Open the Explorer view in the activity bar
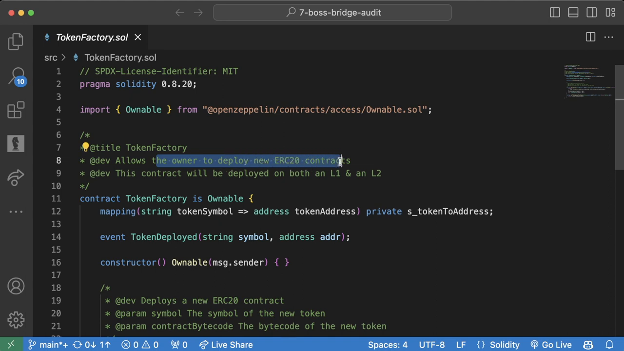 16,41
